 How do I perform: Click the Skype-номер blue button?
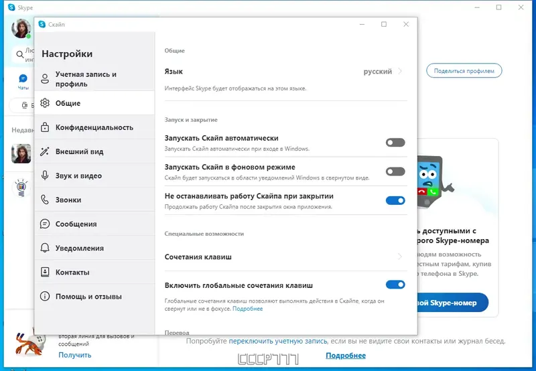pos(453,303)
